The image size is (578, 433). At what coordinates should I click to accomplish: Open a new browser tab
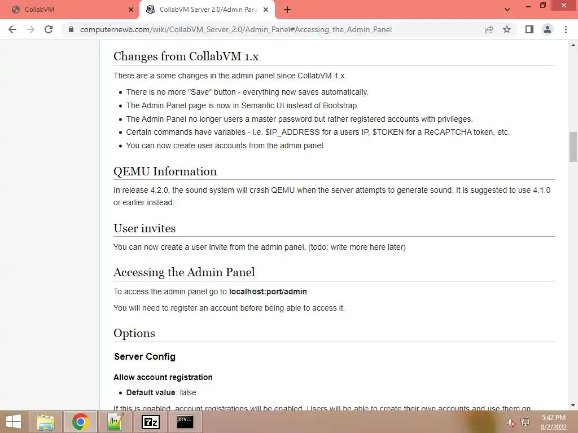287,10
